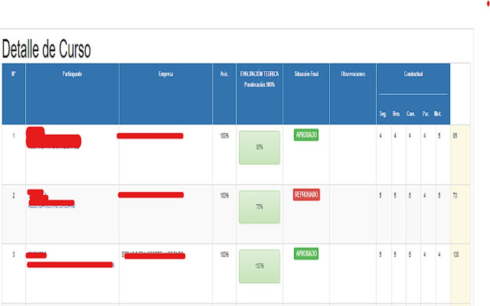Click row 2 Com. score of 5
Viewport: 490px width, 306px height.
tap(410, 196)
